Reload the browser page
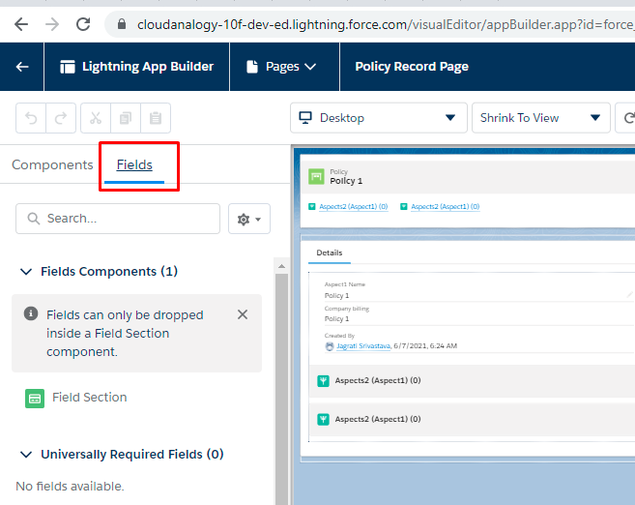The height and width of the screenshot is (505, 635). [83, 24]
